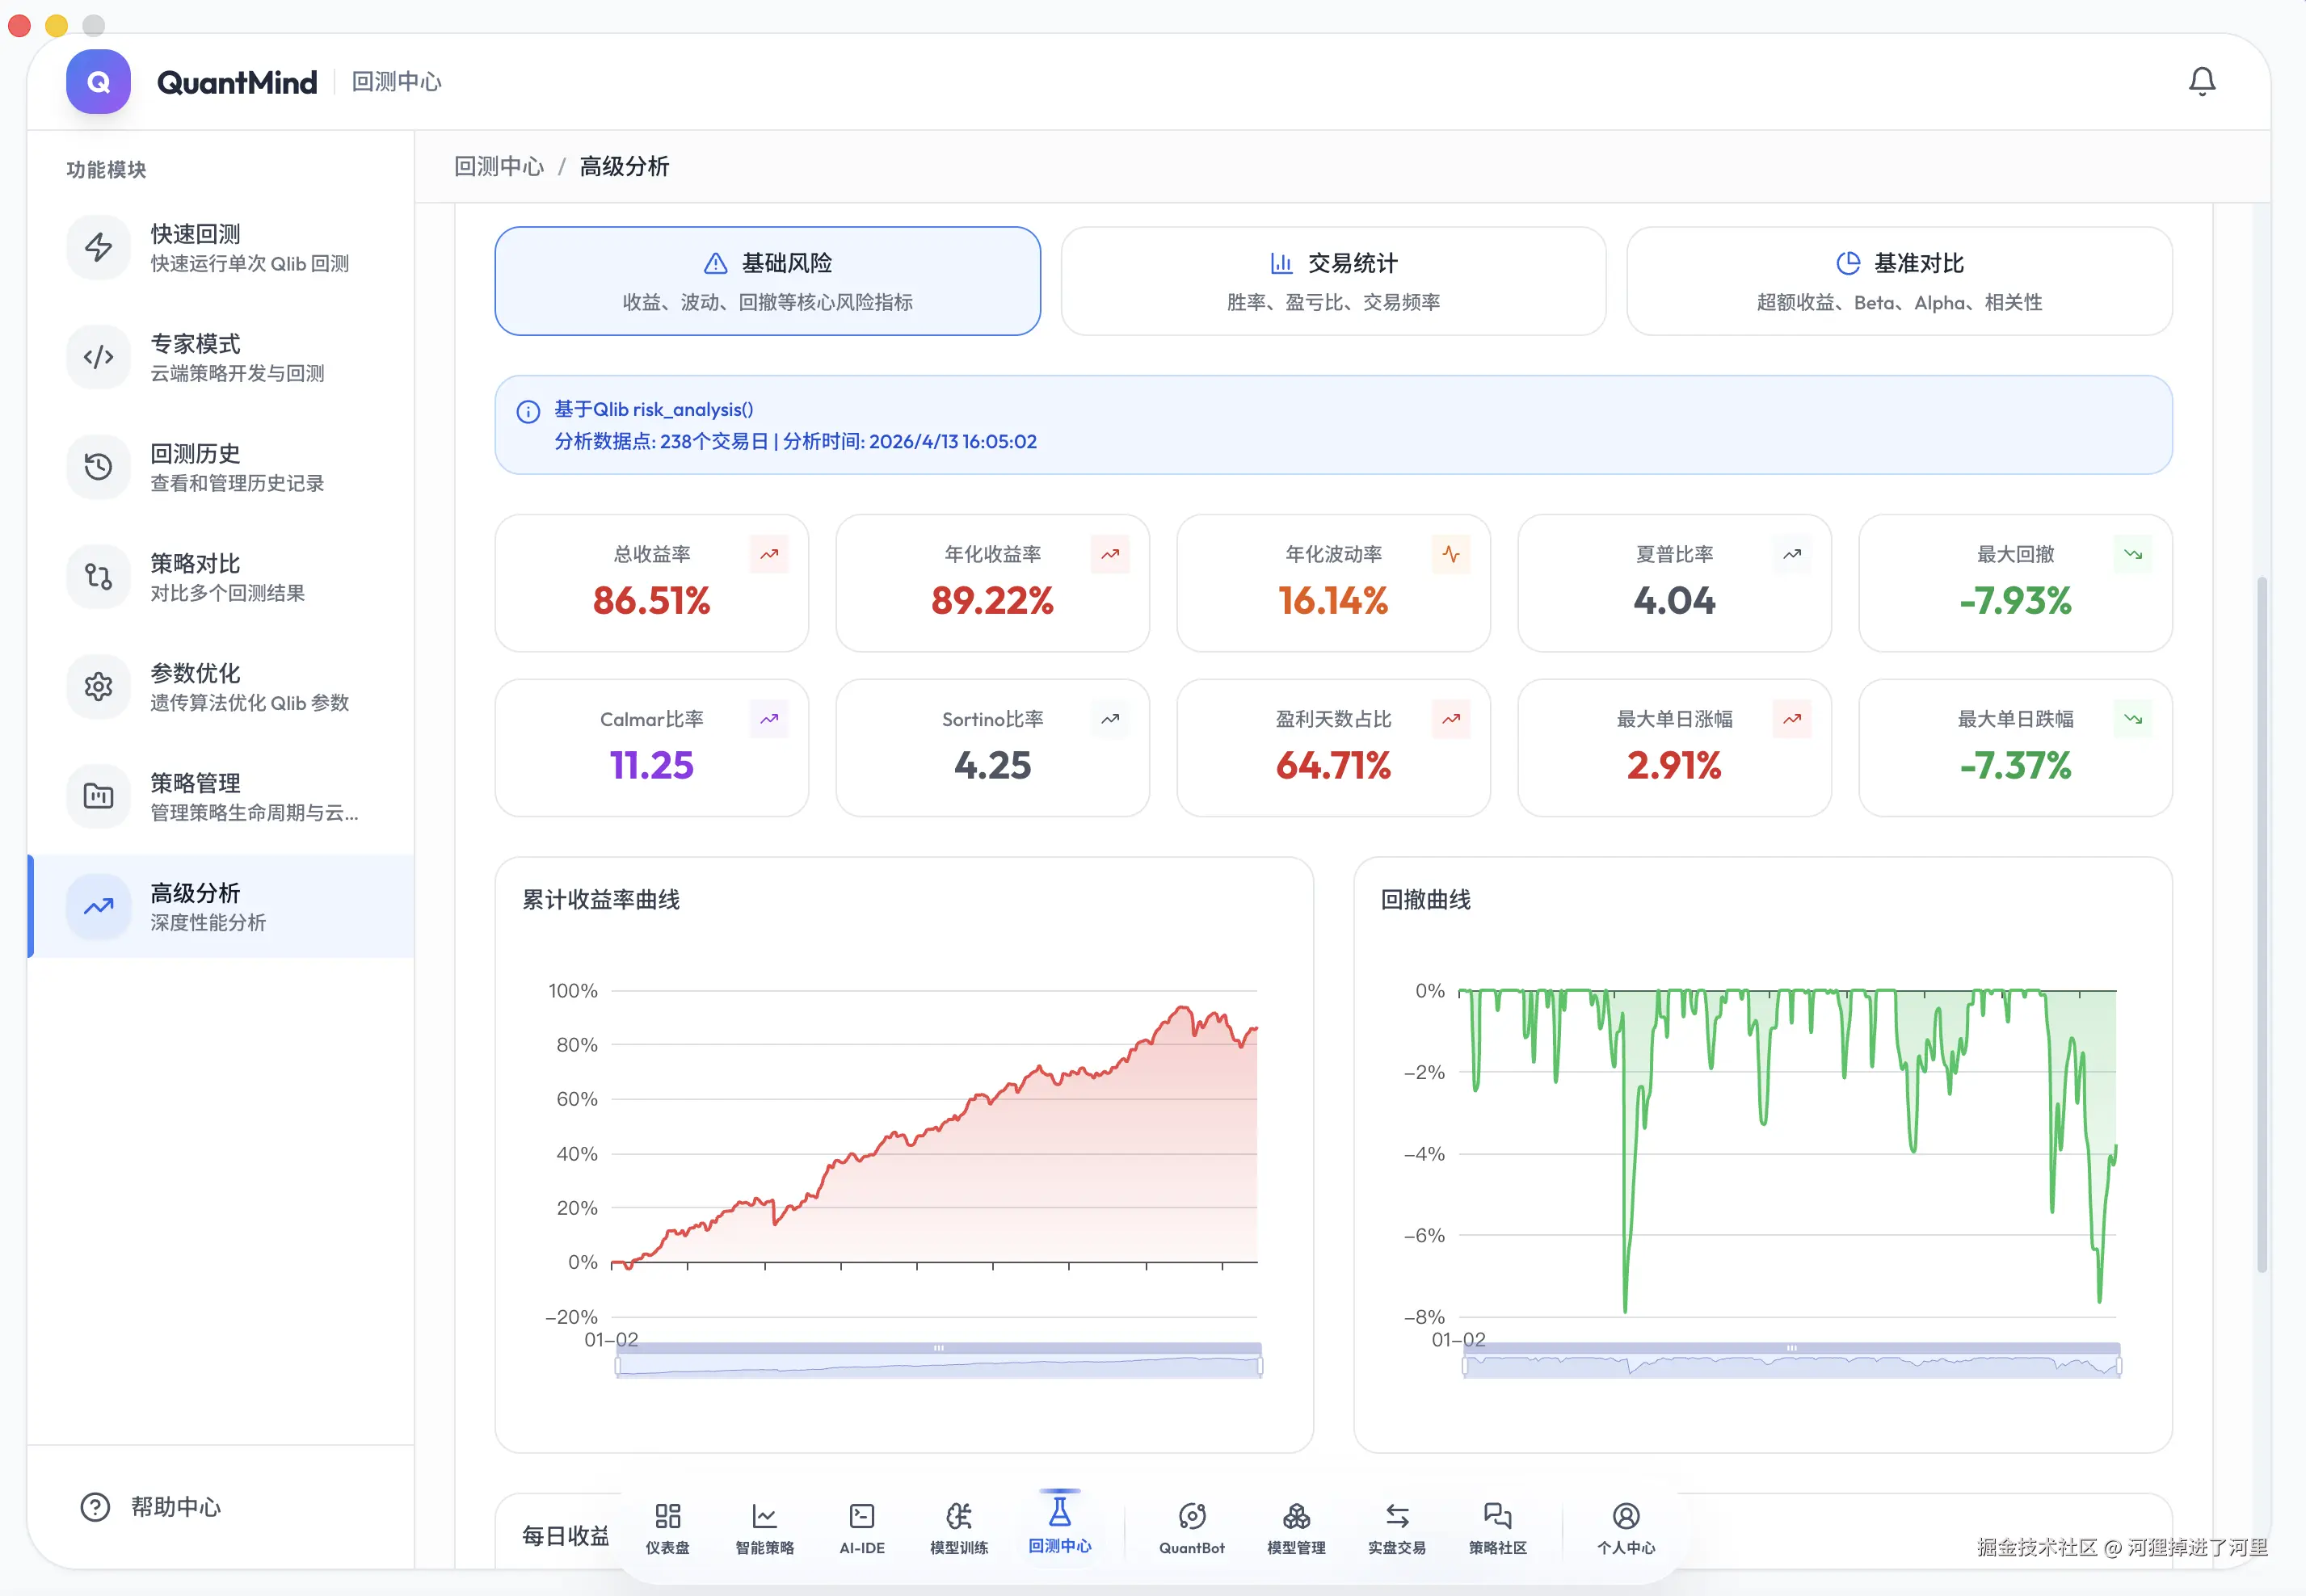Image resolution: width=2306 pixels, height=1596 pixels.
Task: Switch to 交易统计 tab
Action: click(x=1332, y=281)
